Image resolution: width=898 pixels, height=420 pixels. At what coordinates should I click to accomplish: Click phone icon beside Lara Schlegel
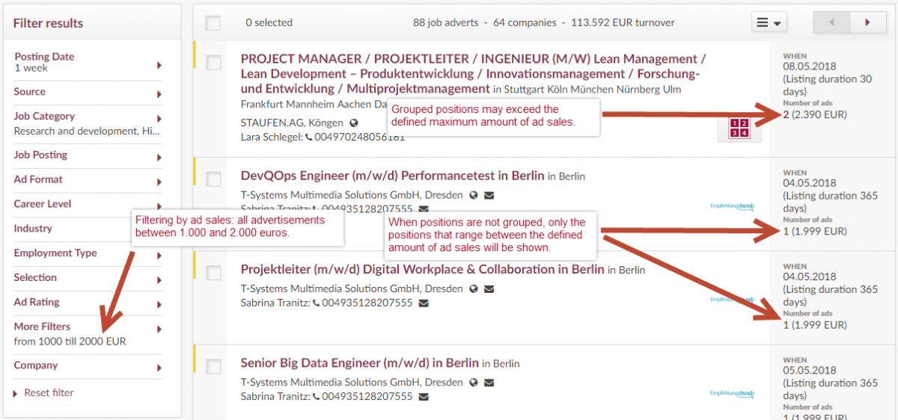click(x=308, y=138)
